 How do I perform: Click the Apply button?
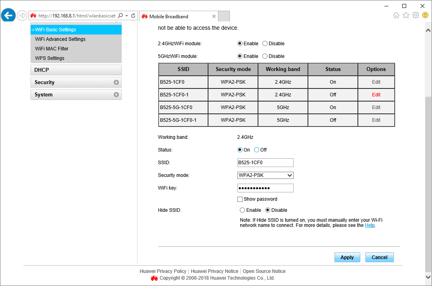[347, 257]
